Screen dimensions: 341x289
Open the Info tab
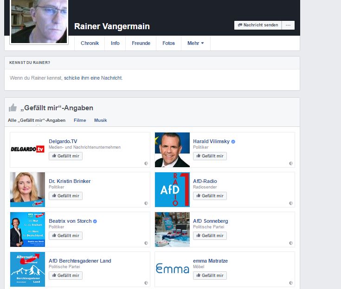coord(115,43)
